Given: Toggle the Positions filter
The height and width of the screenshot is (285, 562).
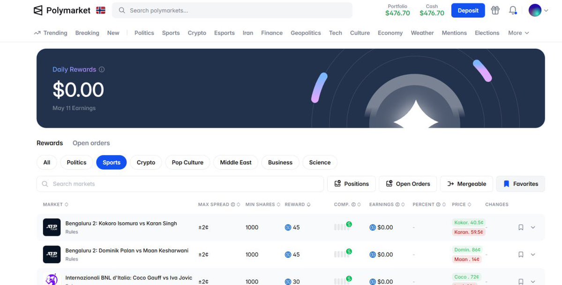Looking at the screenshot, I should (351, 183).
